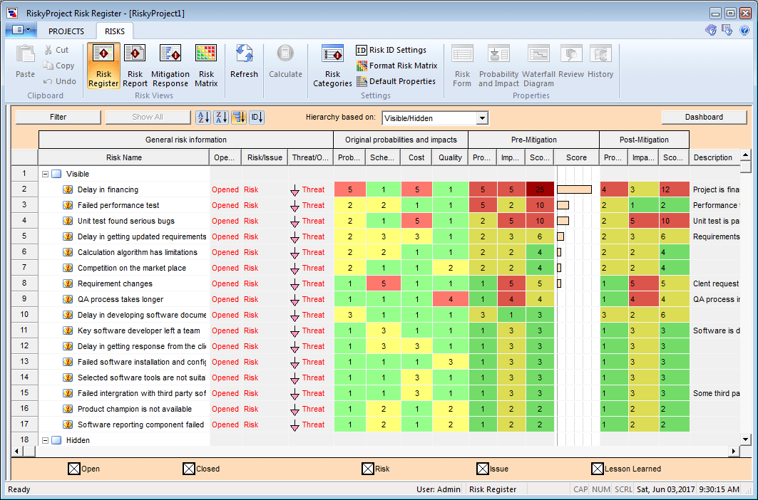This screenshot has width=758, height=500.
Task: Click score bar for Delay in financing
Action: tap(574, 190)
